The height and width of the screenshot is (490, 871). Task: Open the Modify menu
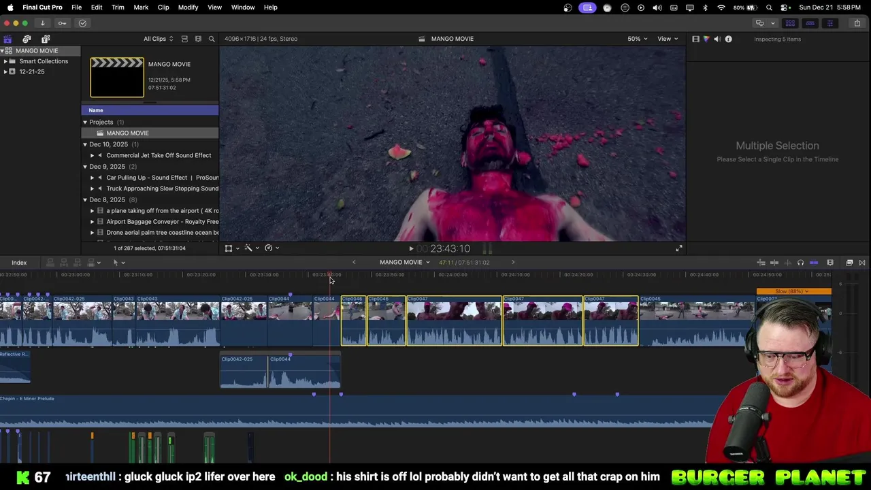coord(188,7)
